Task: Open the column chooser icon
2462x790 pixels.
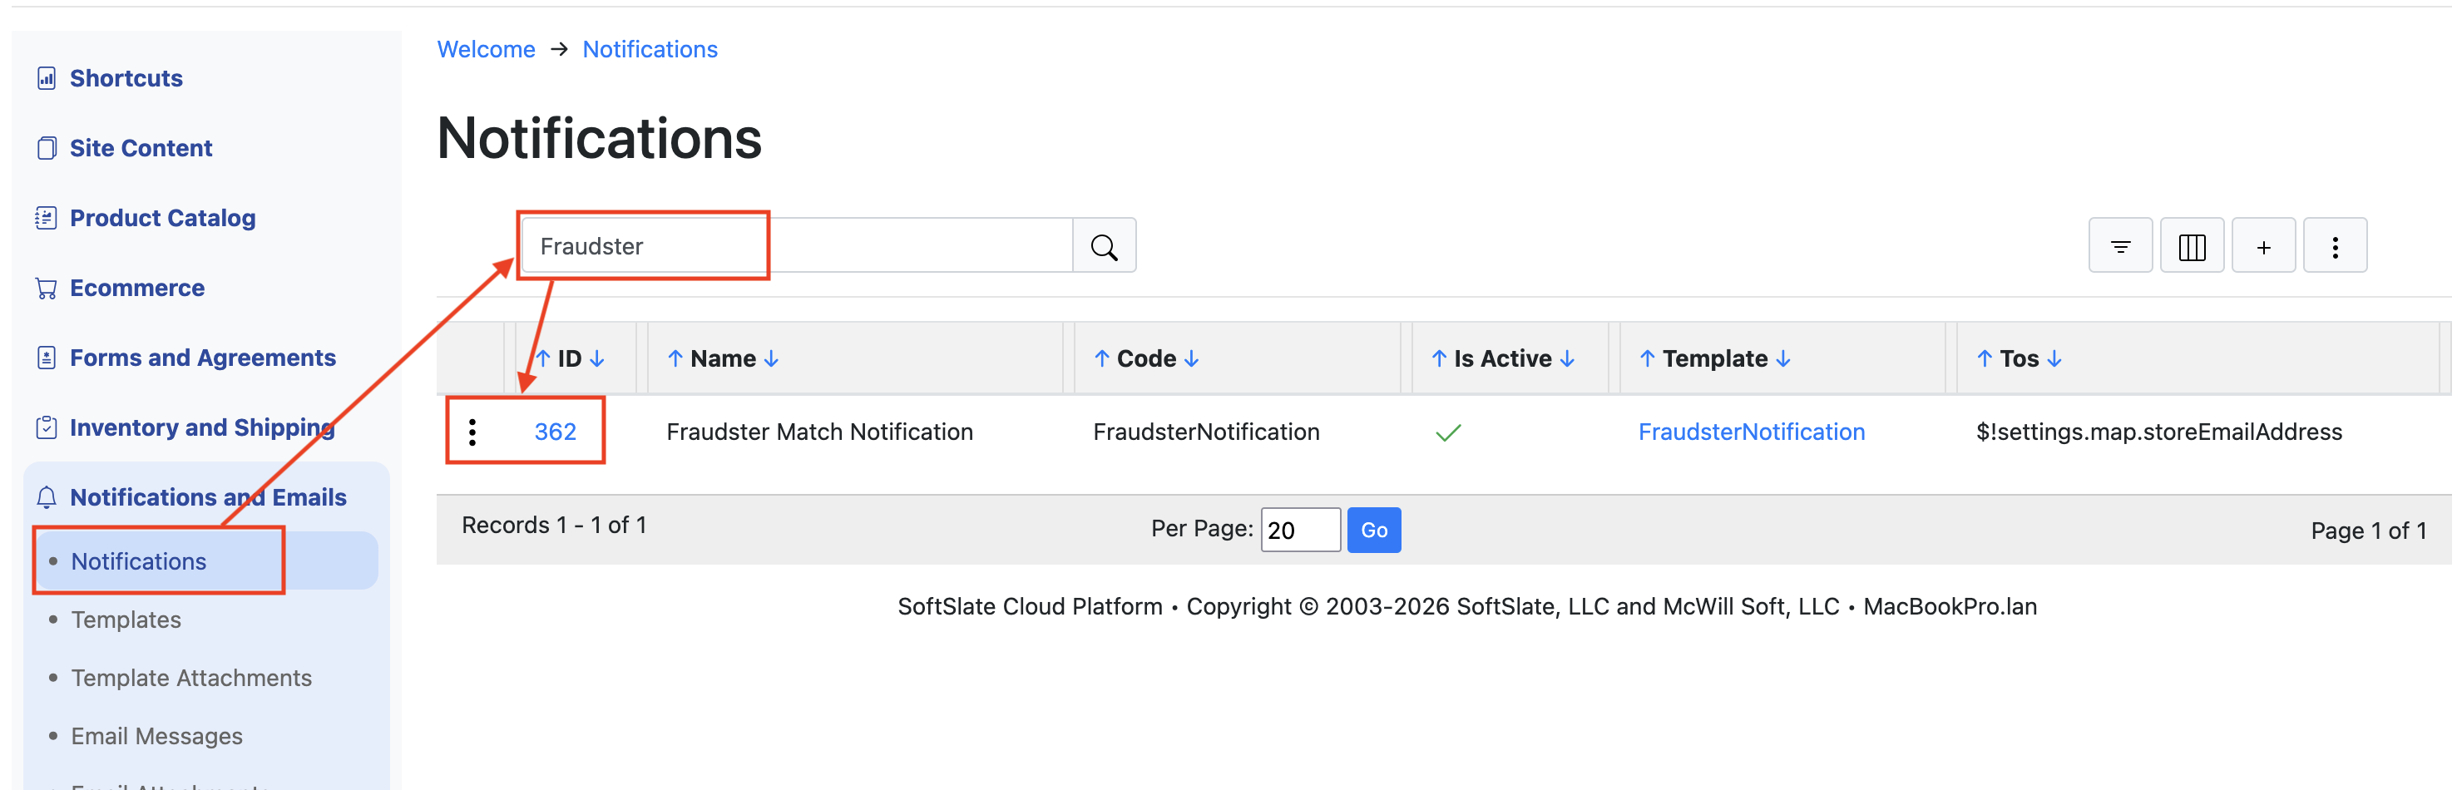Action: 2191,246
